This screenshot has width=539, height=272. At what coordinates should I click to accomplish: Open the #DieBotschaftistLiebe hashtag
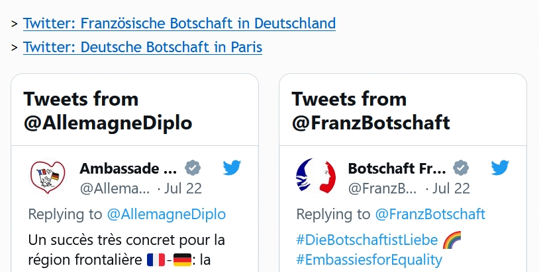pos(367,240)
